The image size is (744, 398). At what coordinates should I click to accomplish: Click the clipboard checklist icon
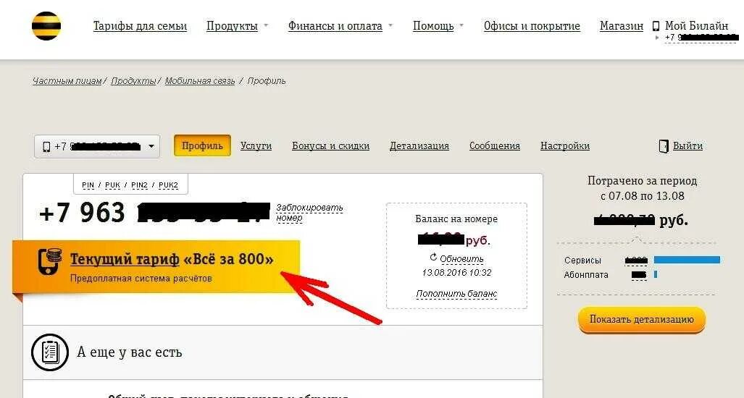click(50, 352)
